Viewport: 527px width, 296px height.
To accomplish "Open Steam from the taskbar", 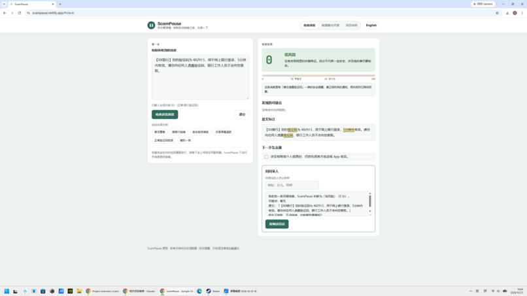I will click(x=213, y=291).
